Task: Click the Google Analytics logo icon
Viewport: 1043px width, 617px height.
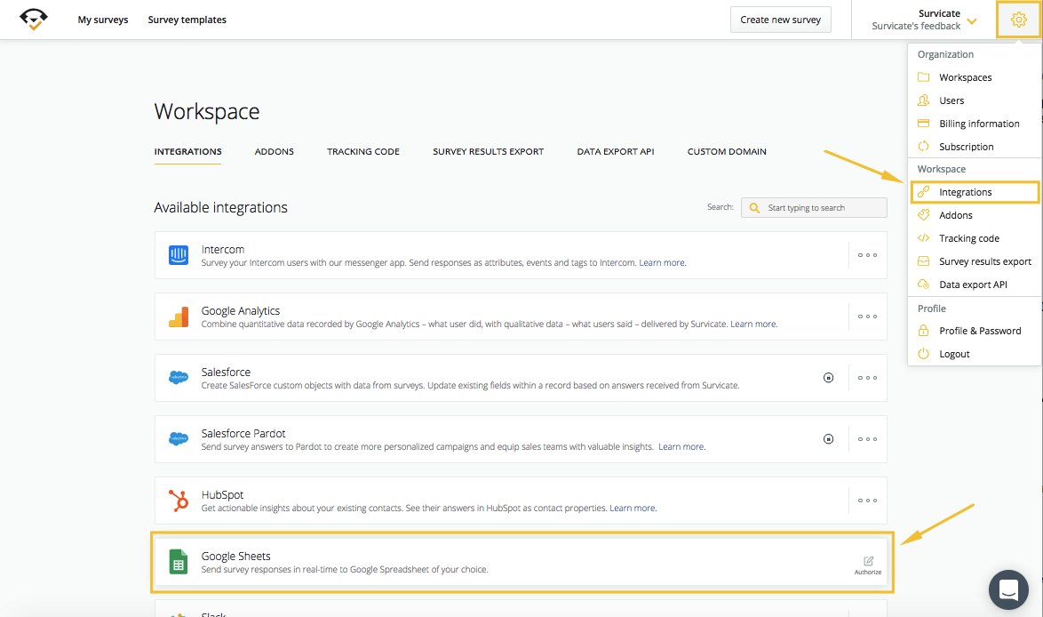Action: [179, 317]
